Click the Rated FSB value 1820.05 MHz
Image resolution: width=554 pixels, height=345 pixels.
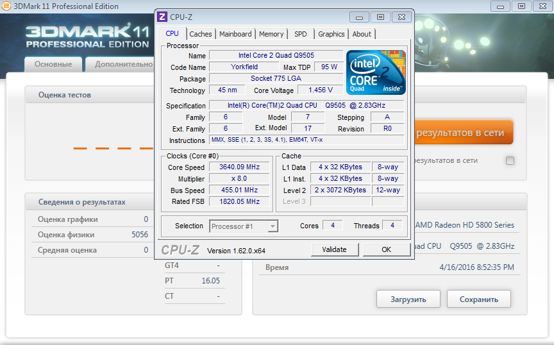[239, 201]
